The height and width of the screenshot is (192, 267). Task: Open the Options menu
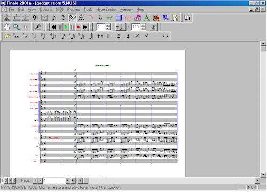click(45, 10)
